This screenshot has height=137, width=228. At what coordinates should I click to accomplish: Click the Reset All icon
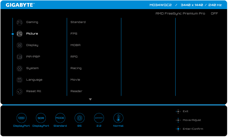(20, 91)
